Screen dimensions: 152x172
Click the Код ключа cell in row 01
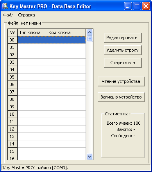coord(64,47)
